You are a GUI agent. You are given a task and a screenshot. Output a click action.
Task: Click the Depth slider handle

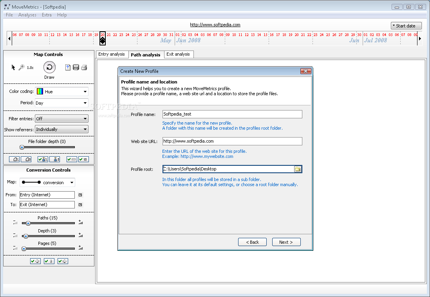[25, 236]
